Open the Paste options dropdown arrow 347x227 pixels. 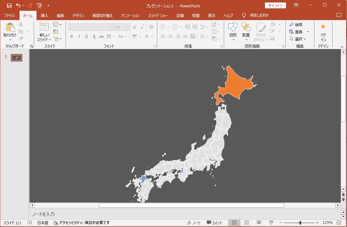coord(10,40)
